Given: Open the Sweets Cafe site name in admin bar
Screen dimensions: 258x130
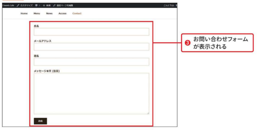Looking at the screenshot, I should pyautogui.click(x=9, y=6).
